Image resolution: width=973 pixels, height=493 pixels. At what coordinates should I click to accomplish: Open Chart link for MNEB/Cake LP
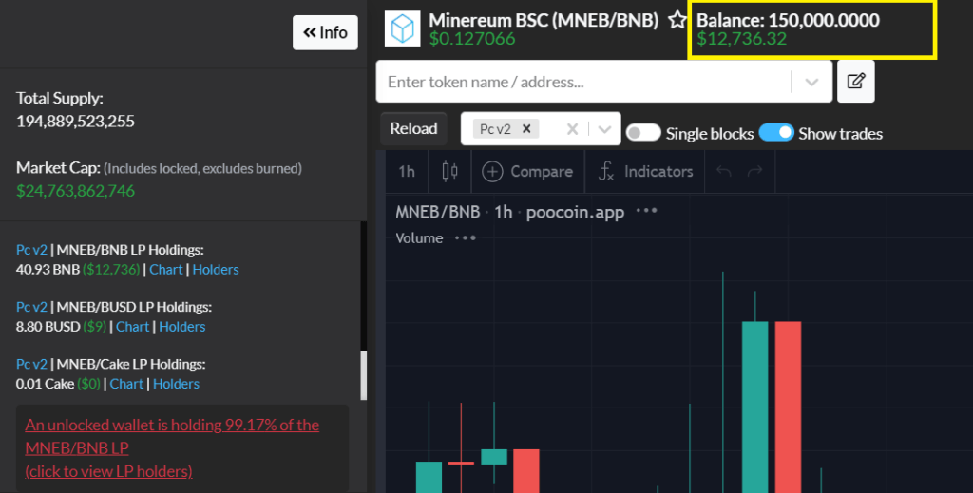[x=126, y=384]
